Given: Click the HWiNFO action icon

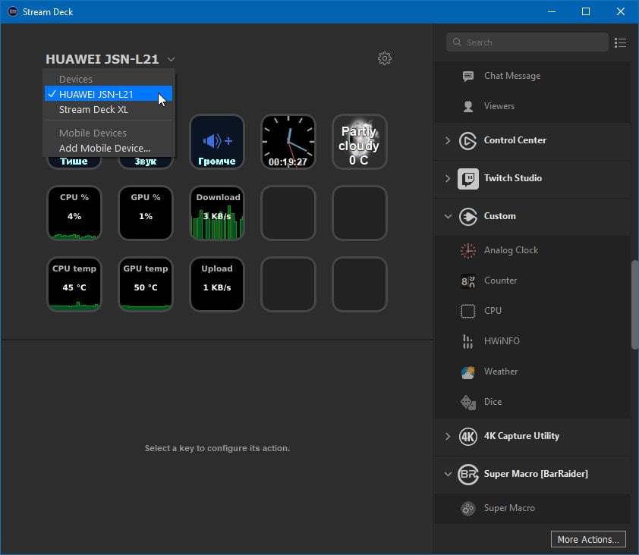Looking at the screenshot, I should point(467,341).
